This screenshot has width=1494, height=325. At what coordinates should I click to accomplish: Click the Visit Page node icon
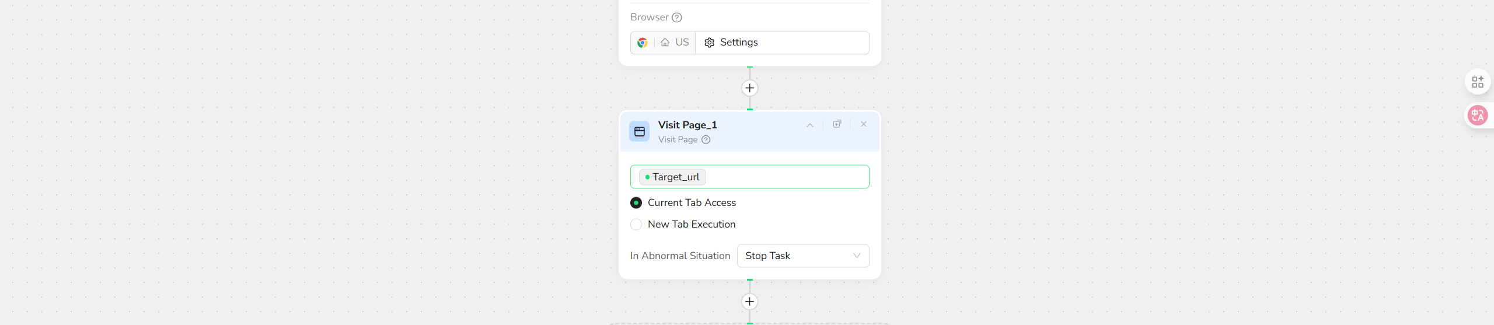tap(640, 131)
